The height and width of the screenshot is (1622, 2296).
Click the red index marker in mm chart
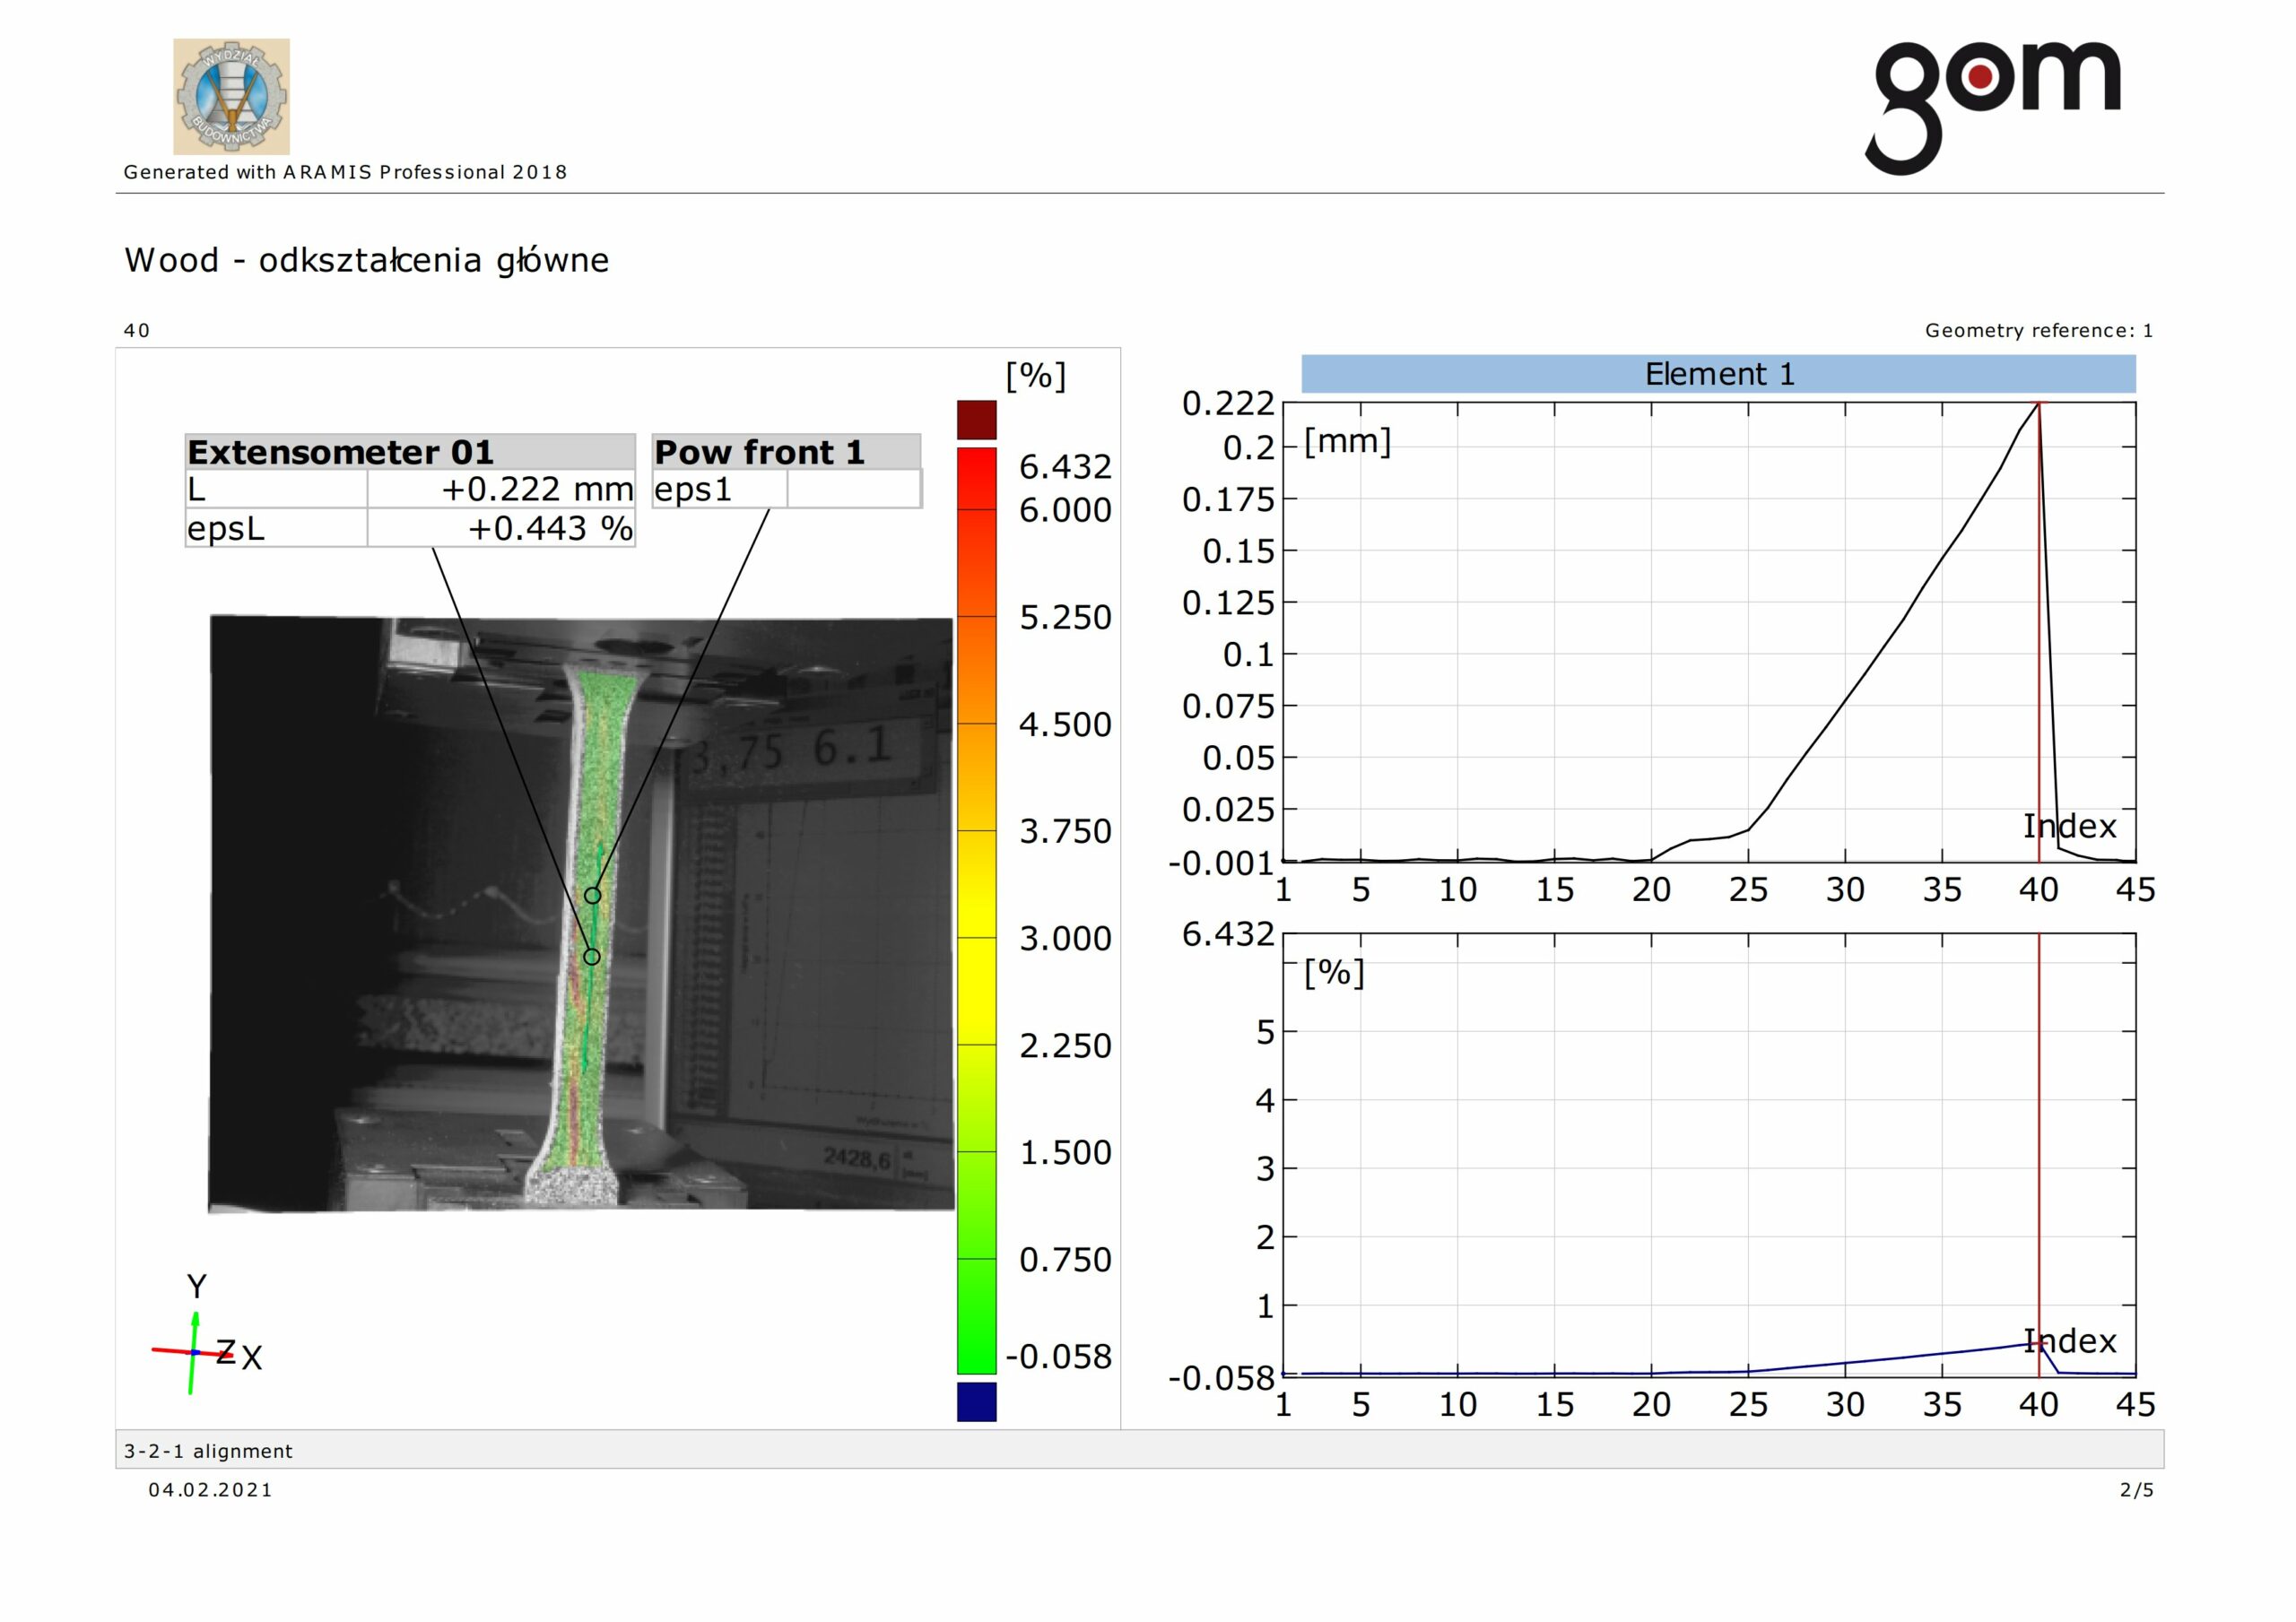click(x=2039, y=632)
